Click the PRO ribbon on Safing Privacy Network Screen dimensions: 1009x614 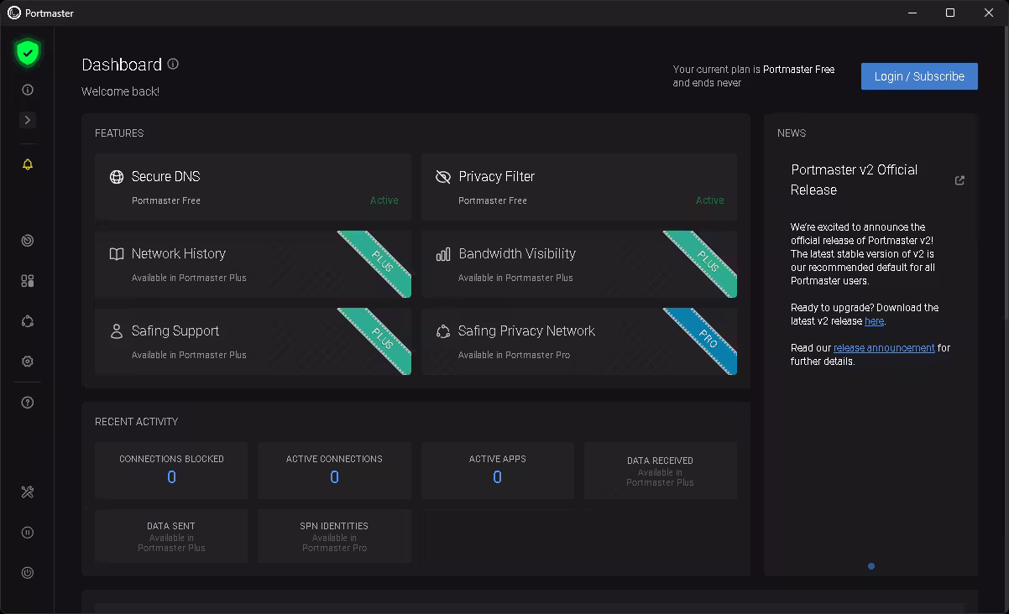[708, 339]
